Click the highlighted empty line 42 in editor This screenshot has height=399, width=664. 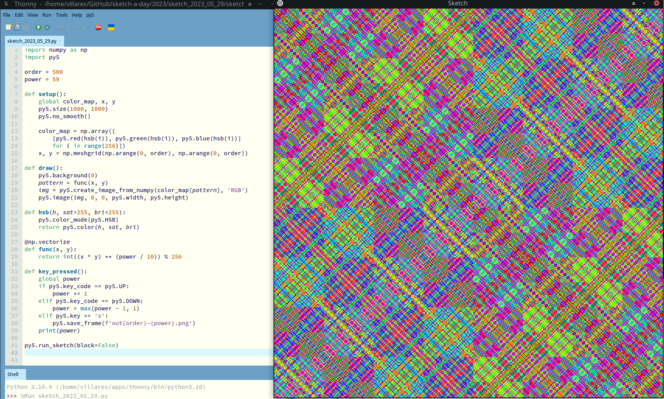pyautogui.click(x=148, y=353)
